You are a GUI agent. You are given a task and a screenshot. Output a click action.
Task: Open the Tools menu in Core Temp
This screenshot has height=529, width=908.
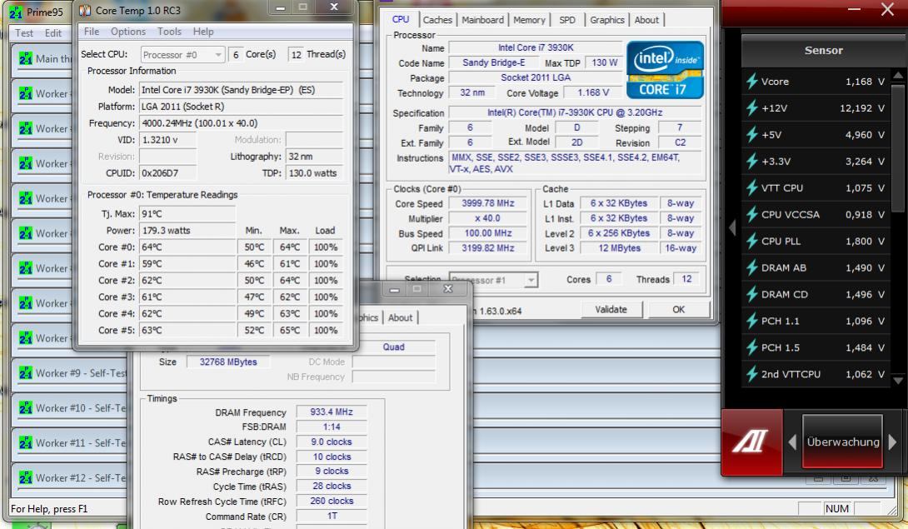169,32
